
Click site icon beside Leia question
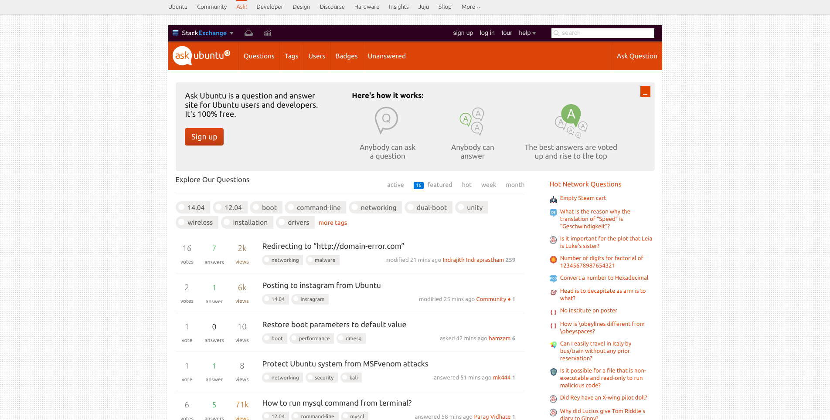click(x=553, y=240)
